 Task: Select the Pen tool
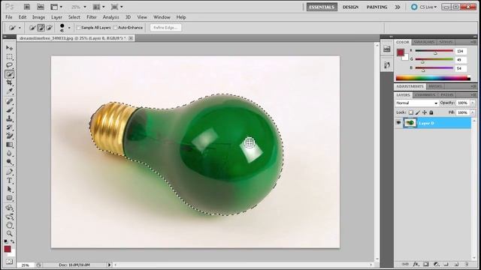[10, 172]
